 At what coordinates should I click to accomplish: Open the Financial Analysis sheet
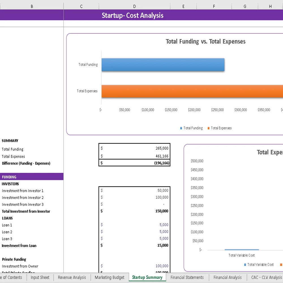click(227, 278)
